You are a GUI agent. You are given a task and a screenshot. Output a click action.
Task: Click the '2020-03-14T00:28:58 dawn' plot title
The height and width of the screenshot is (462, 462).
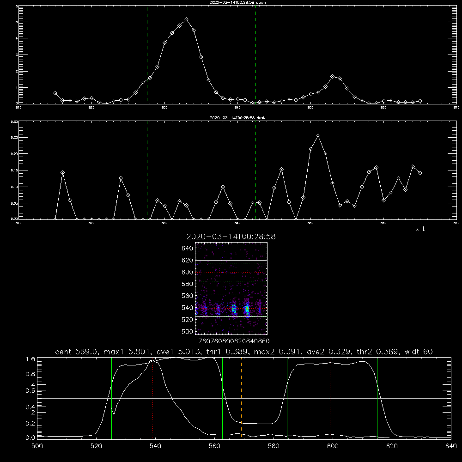point(237,2)
